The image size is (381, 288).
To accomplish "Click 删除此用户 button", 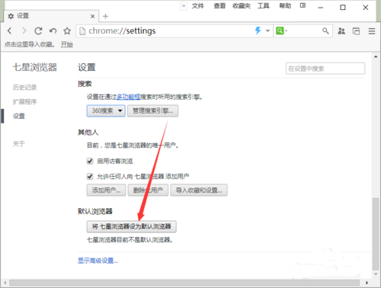I will (148, 190).
